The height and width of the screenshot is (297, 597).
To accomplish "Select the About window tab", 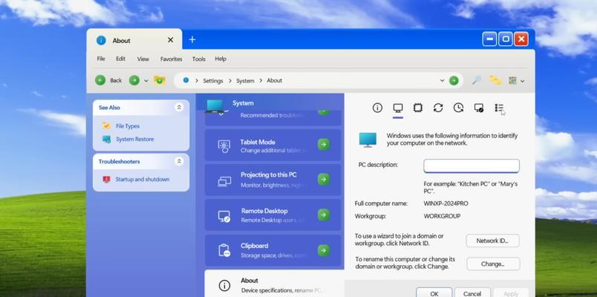I will tap(134, 39).
